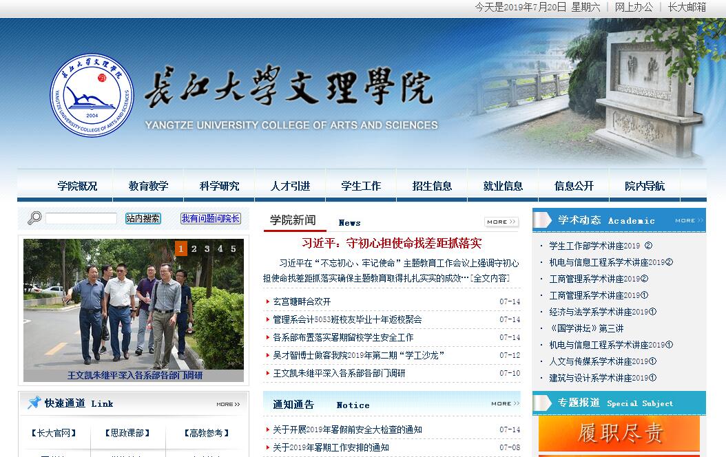This screenshot has width=726, height=457.
Task: Open the 人才引进 menu
Action: pos(290,186)
